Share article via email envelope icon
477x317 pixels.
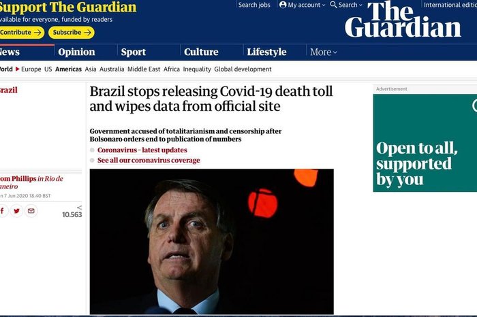click(x=31, y=211)
